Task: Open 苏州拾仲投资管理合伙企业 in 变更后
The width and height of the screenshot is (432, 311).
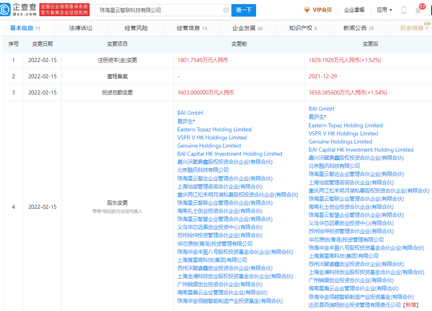Action: click(351, 231)
